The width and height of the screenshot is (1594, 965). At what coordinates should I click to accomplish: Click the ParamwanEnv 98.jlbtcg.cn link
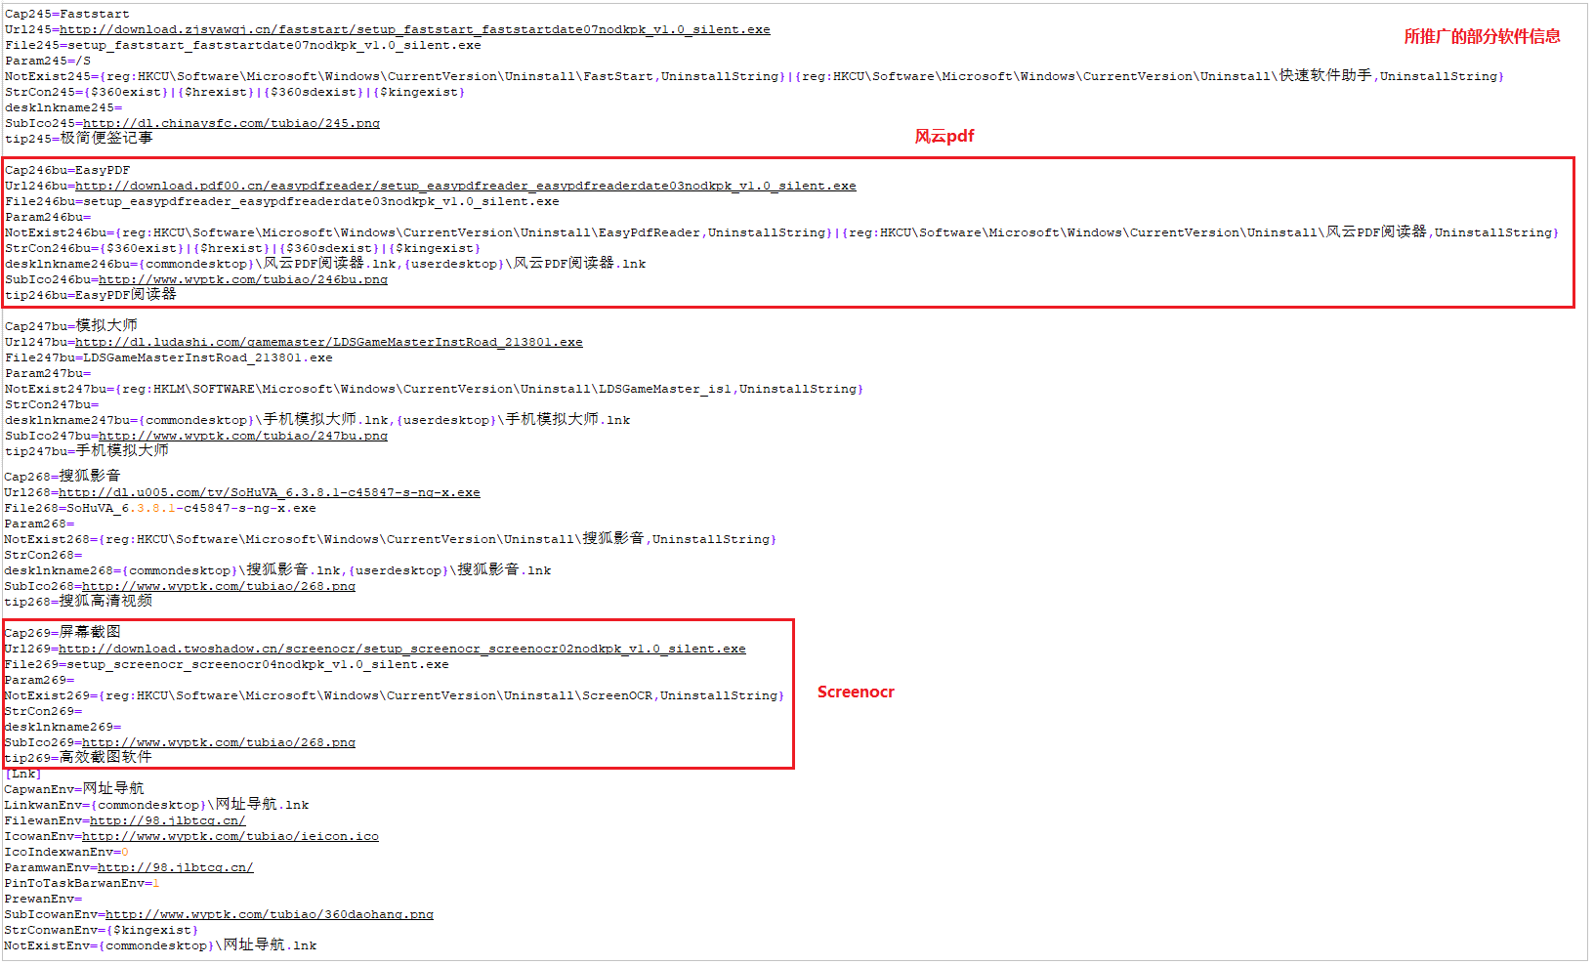tap(176, 868)
